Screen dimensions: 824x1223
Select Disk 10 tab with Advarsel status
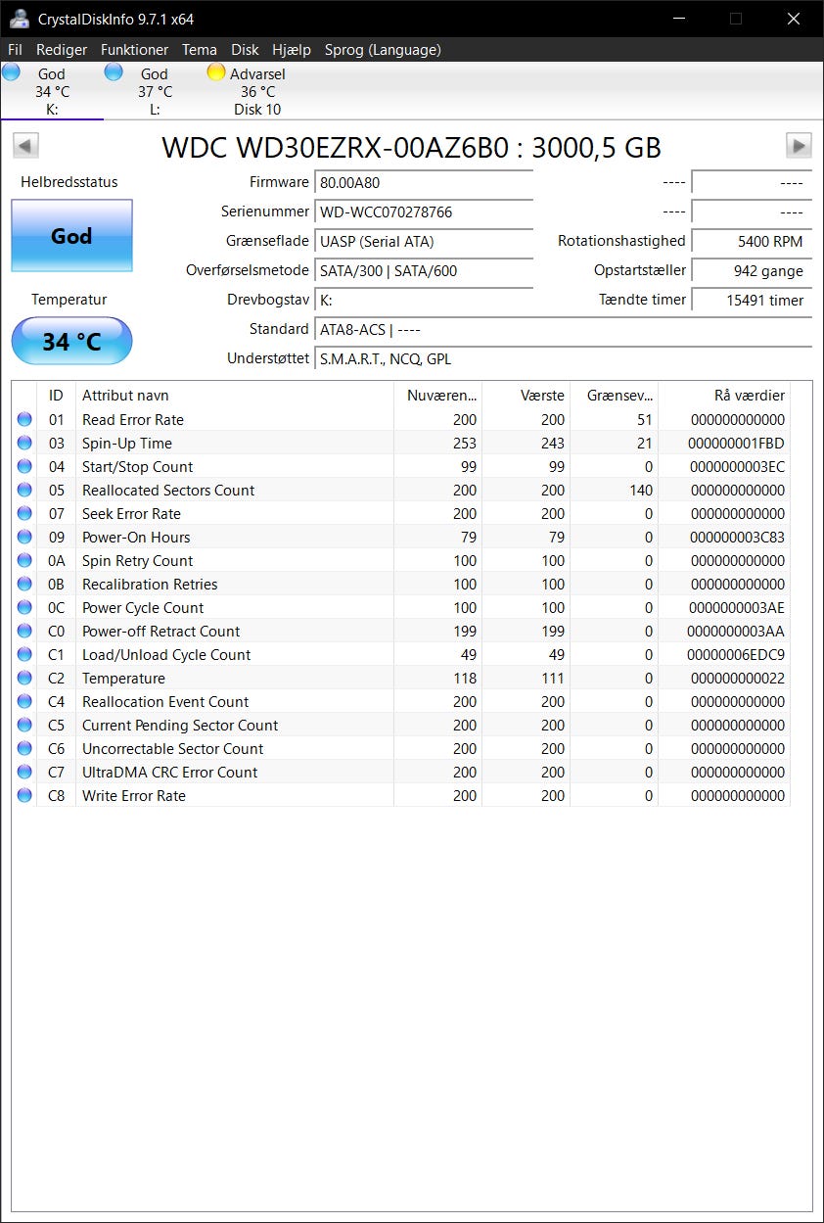(x=257, y=91)
